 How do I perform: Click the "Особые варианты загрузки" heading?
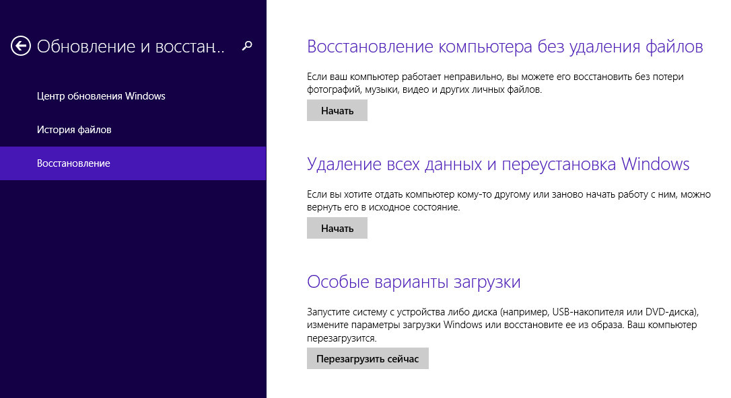pos(413,282)
